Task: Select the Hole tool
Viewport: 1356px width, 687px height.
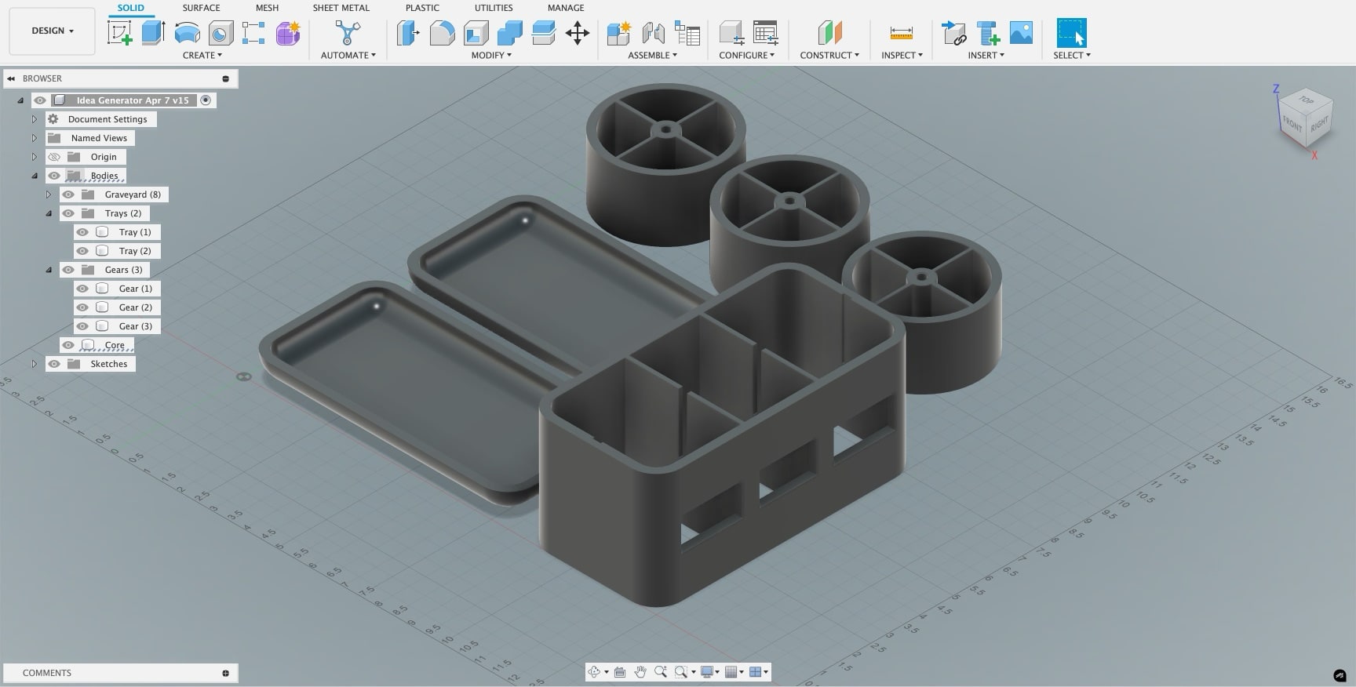Action: pos(221,33)
